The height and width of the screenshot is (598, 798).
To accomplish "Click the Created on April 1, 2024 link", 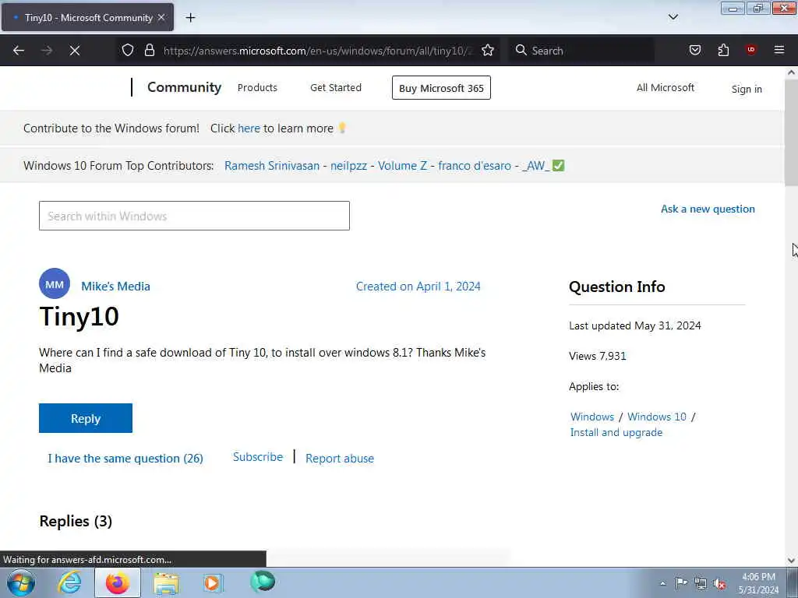I will pyautogui.click(x=418, y=287).
